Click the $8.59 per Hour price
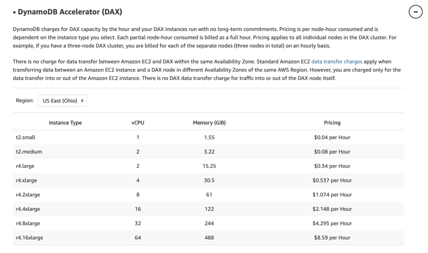This screenshot has width=428, height=253. [x=332, y=238]
